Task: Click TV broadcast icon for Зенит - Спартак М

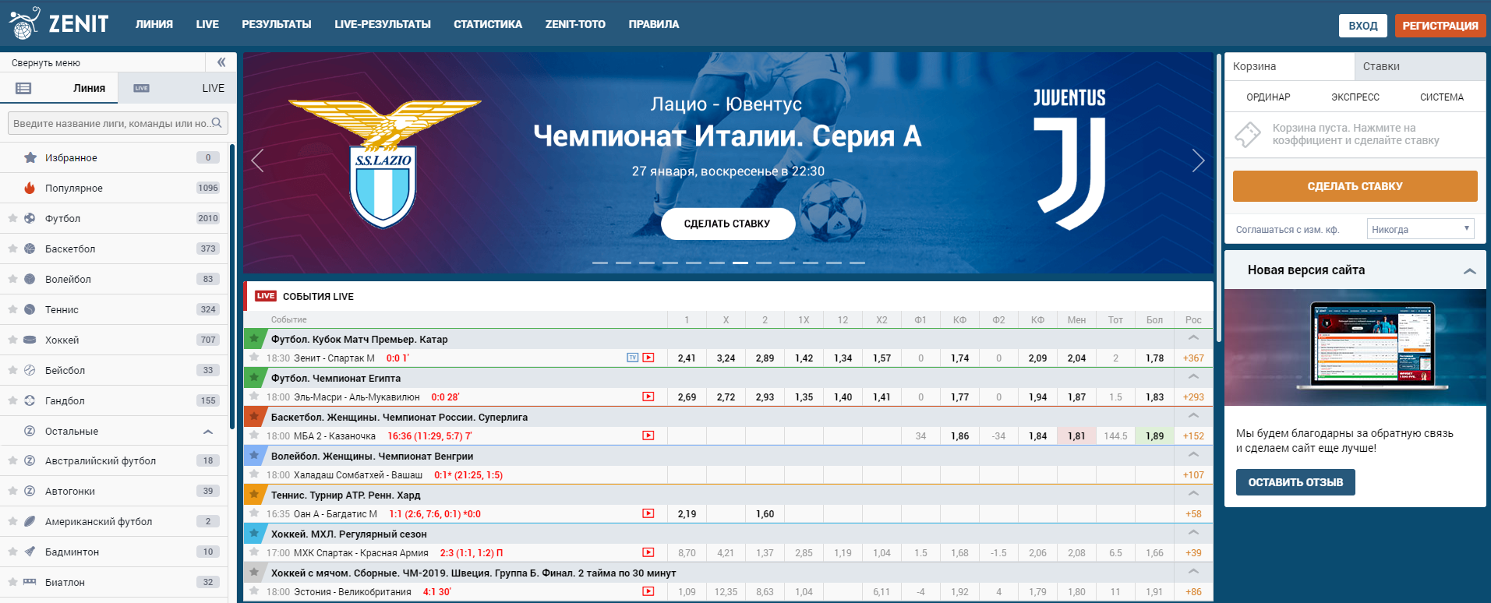Action: tap(632, 358)
